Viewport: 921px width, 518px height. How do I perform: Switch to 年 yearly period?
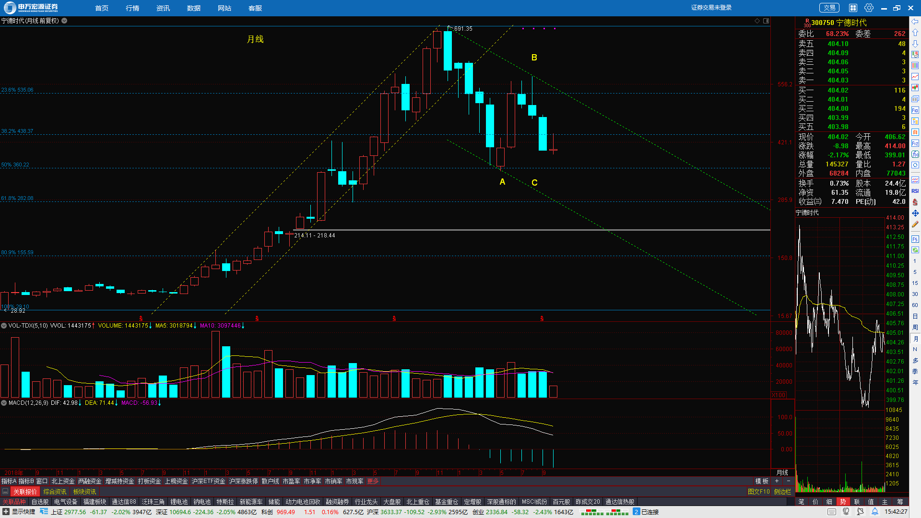click(915, 382)
